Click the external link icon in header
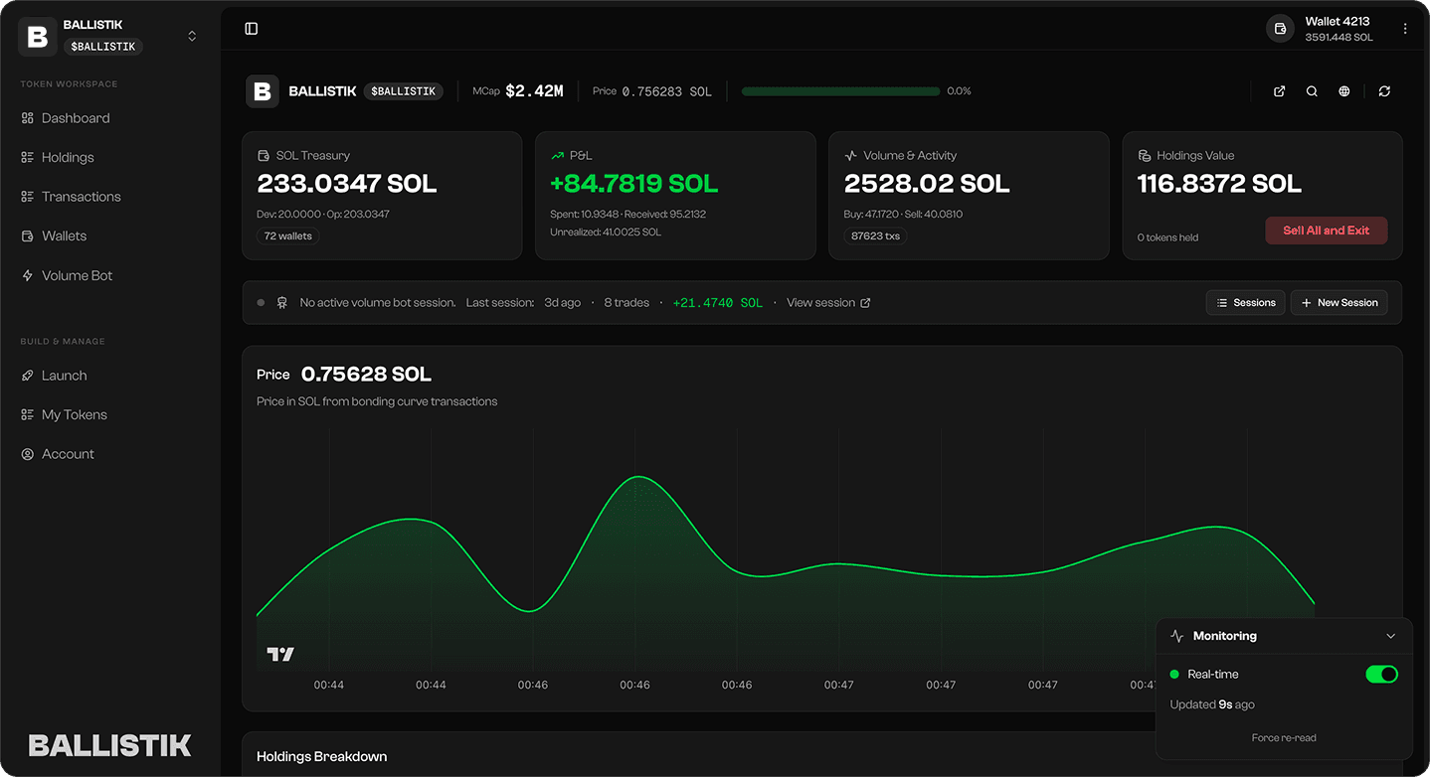This screenshot has height=777, width=1430. (x=1280, y=91)
